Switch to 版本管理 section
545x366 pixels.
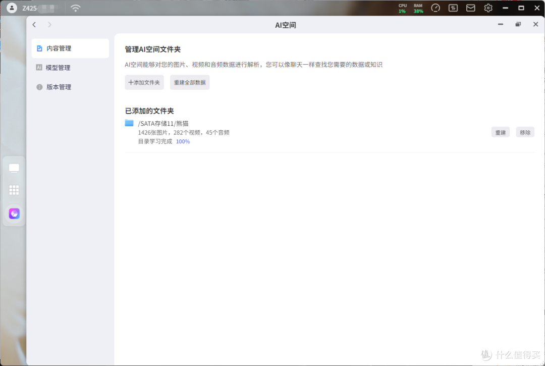click(x=70, y=87)
